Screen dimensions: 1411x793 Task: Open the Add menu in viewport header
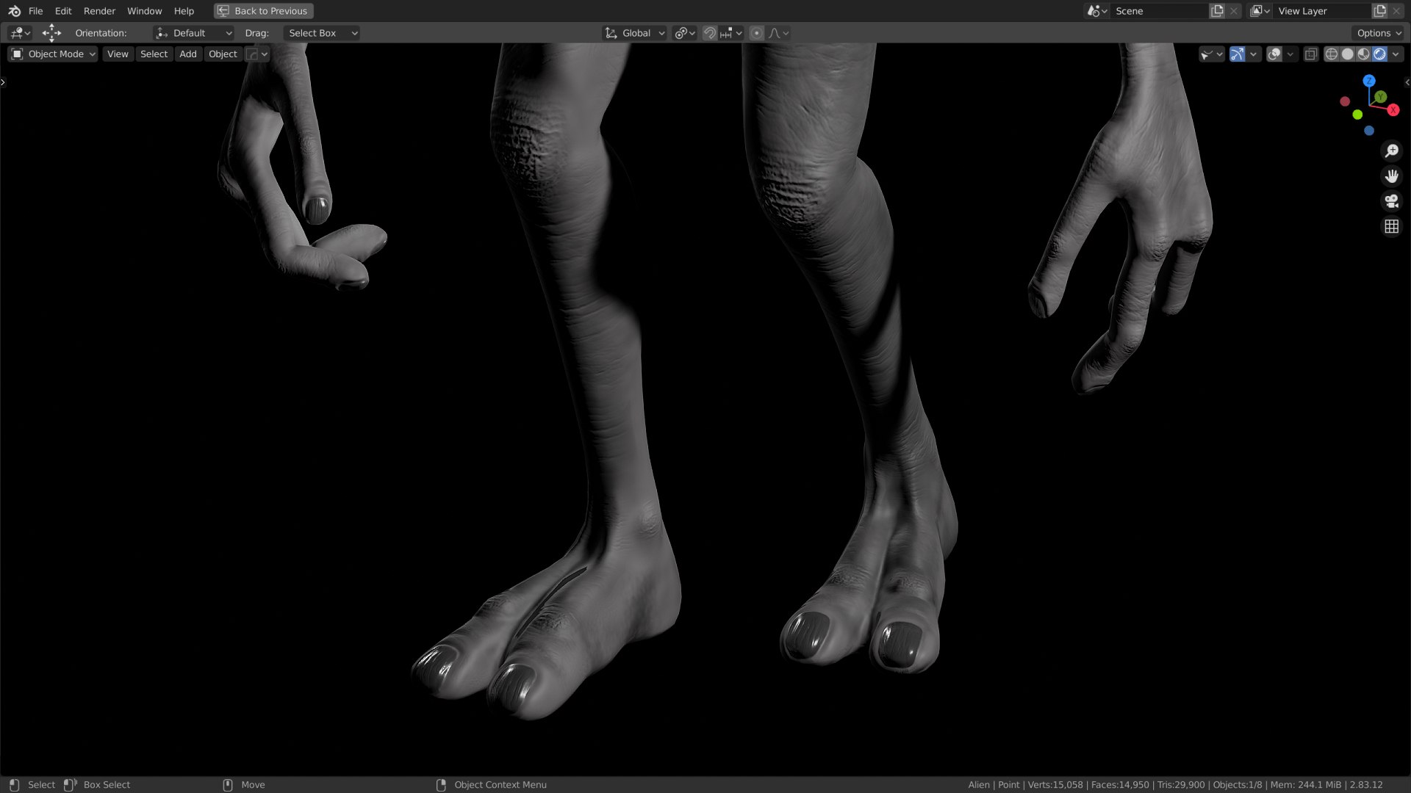[187, 54]
